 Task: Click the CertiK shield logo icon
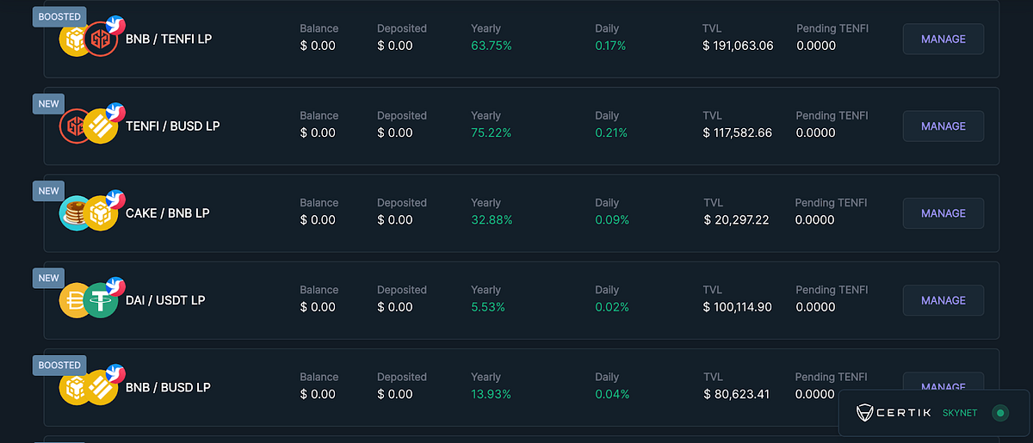click(866, 413)
